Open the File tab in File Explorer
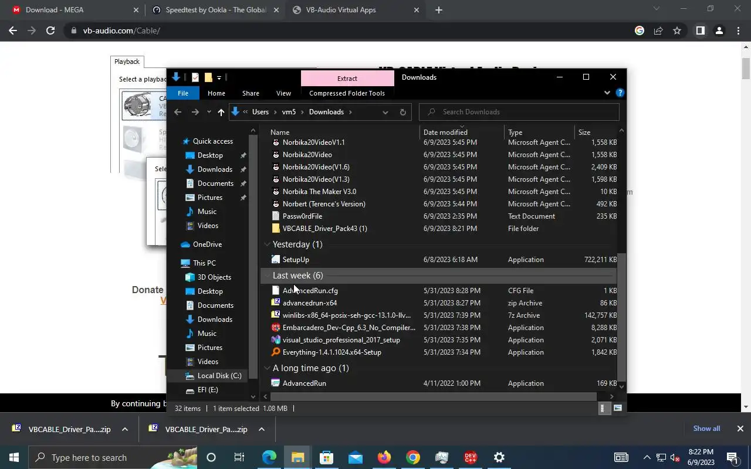The height and width of the screenshot is (469, 751). pos(183,93)
